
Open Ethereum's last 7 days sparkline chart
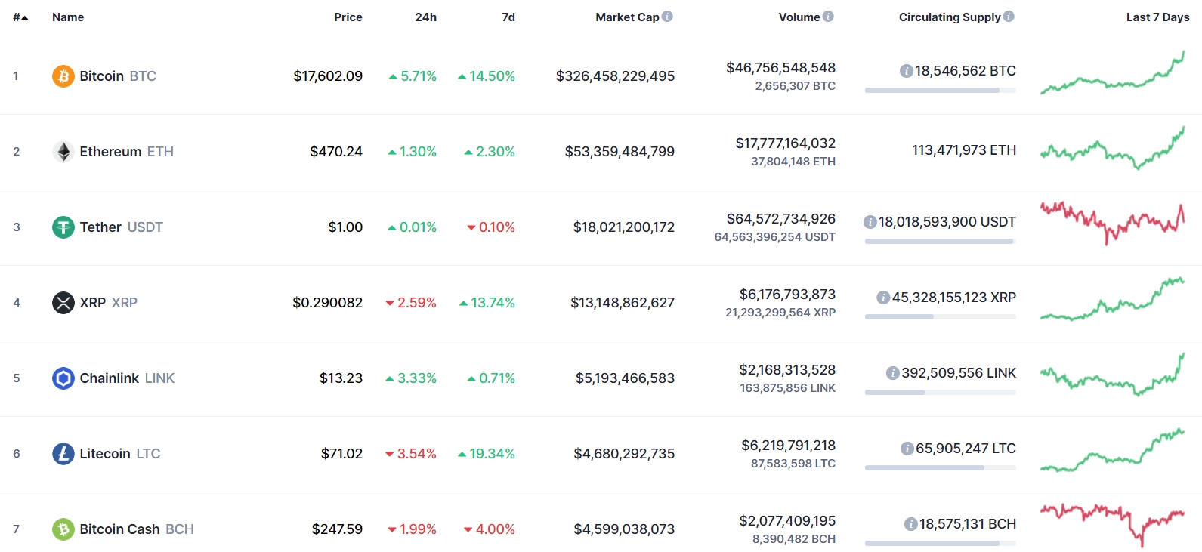[x=1112, y=148]
